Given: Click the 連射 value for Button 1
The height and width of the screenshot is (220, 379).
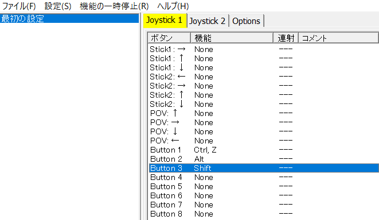Looking at the screenshot, I should (x=286, y=150).
